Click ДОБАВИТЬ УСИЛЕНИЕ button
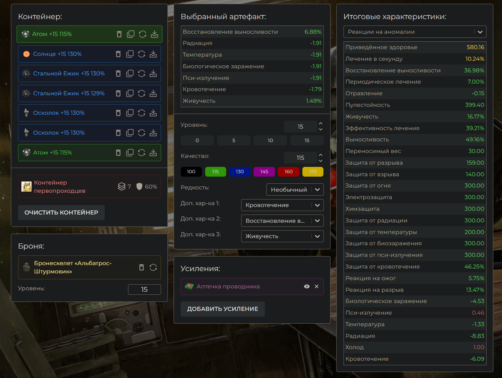Viewport: 502px width, 378px height. tap(223, 309)
